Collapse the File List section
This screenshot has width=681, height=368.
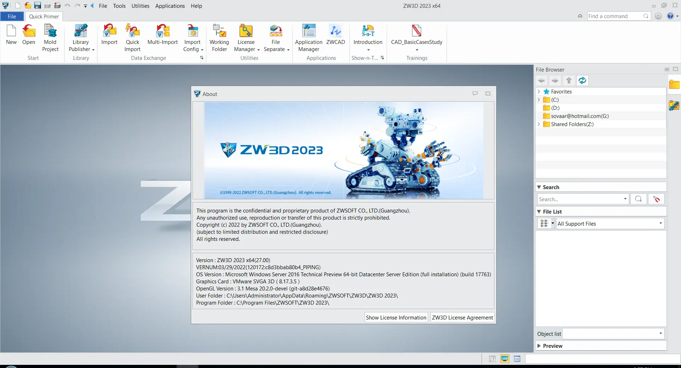click(539, 211)
